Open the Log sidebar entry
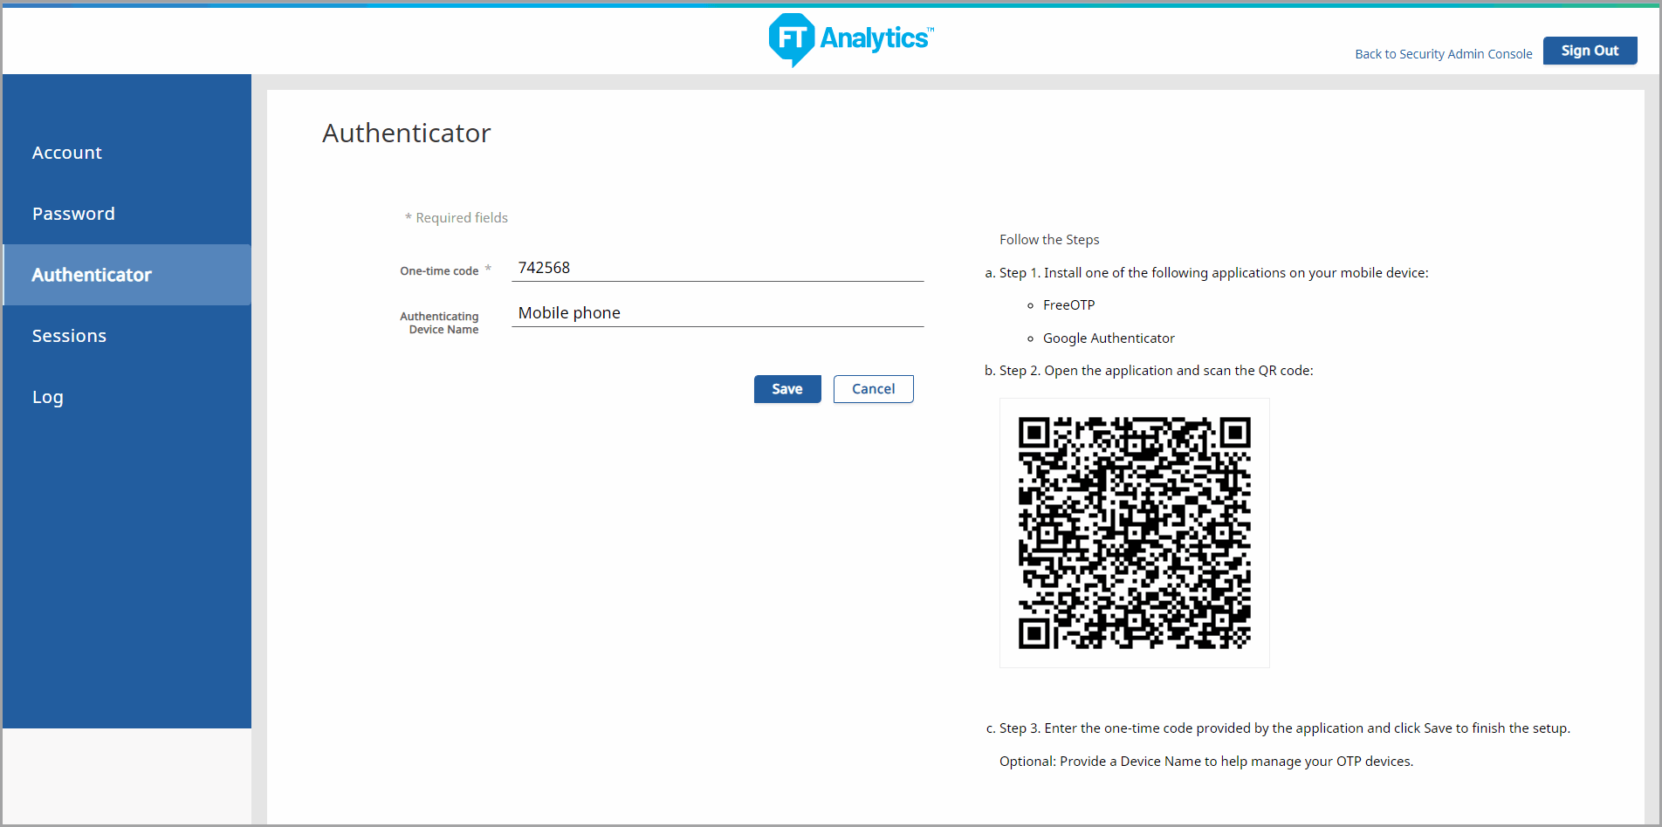Screen dimensions: 1662x827 pyautogui.click(x=48, y=397)
